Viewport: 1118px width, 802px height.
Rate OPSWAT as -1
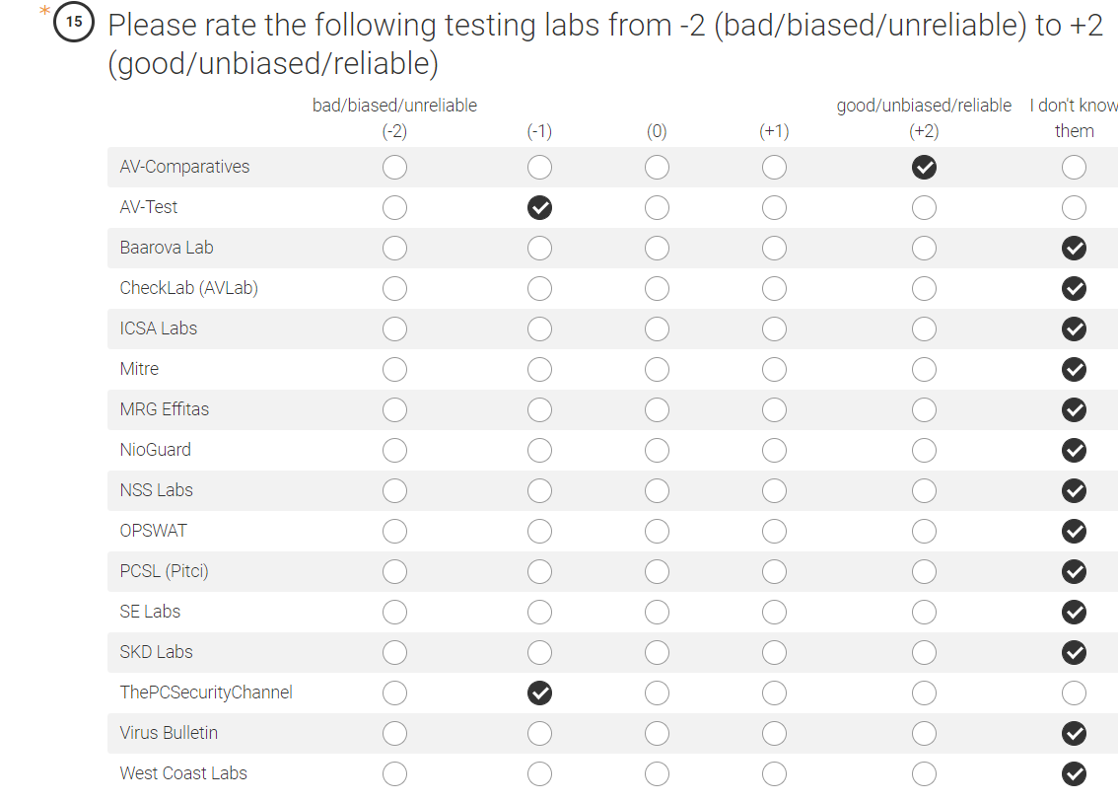[539, 532]
